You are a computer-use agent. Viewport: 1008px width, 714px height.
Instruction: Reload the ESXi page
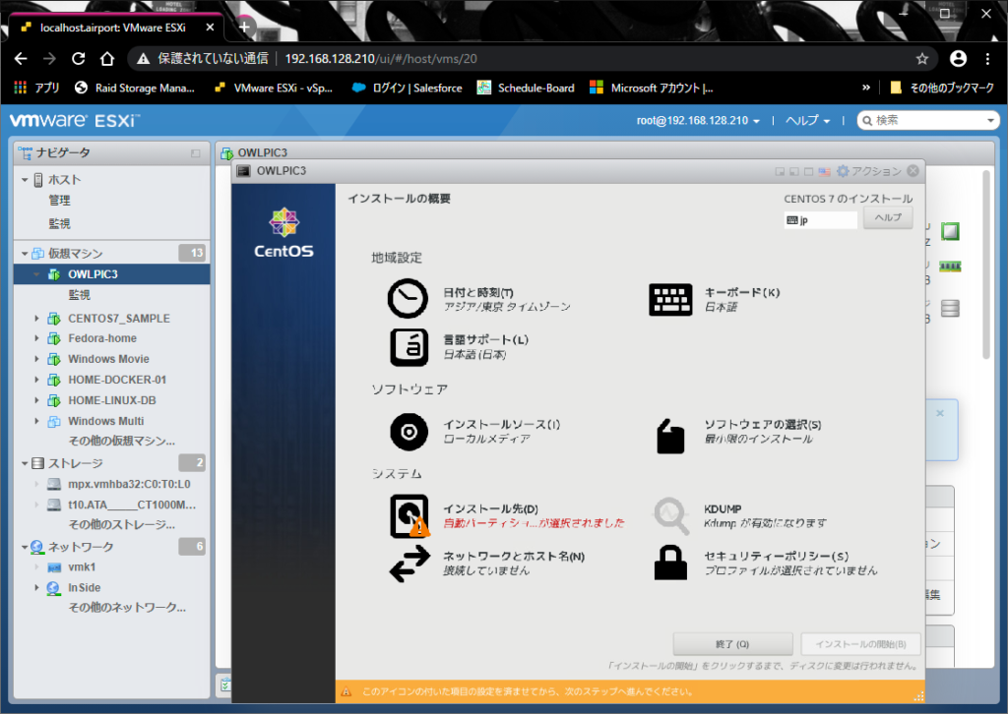coord(79,58)
